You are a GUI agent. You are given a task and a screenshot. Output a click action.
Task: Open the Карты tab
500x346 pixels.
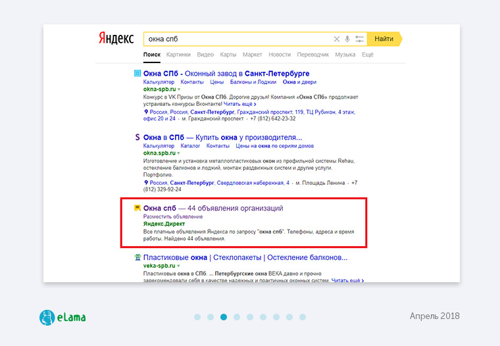tap(228, 55)
